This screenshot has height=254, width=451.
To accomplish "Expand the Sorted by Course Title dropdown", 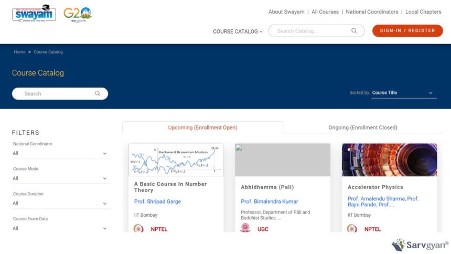I will (404, 93).
